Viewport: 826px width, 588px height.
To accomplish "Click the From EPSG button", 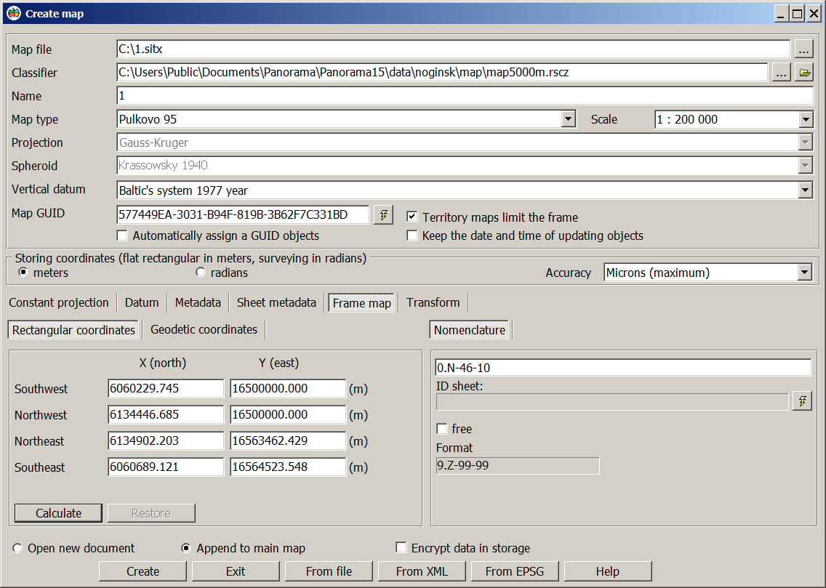I will click(x=513, y=571).
